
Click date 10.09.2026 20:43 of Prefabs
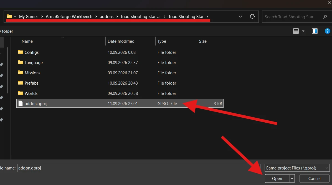pos(123,83)
